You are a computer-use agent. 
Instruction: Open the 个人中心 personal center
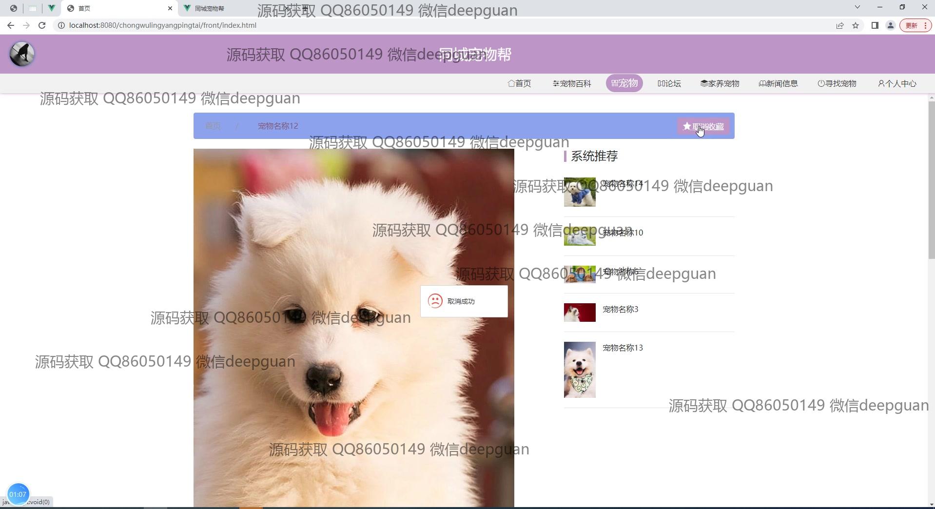click(897, 83)
